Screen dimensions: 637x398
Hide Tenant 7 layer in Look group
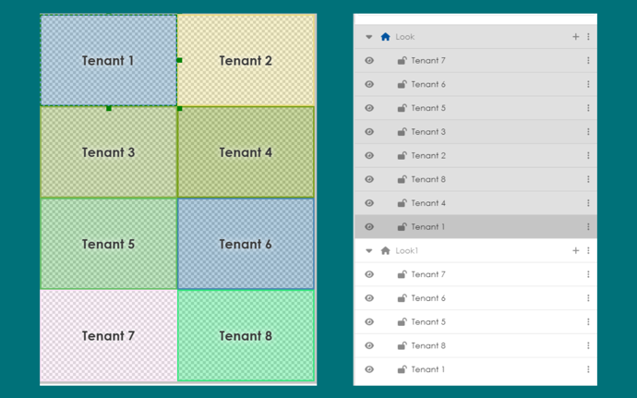coord(369,61)
